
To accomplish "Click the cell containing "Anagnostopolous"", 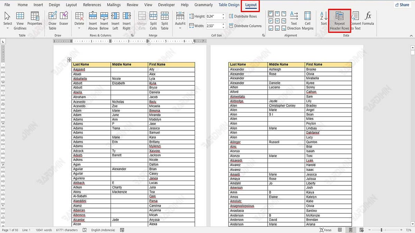I will click(248, 206).
